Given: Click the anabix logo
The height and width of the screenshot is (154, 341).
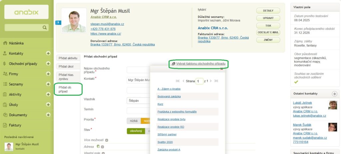Looking at the screenshot, I should 26,12.
